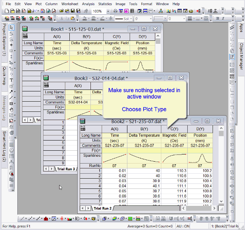The height and width of the screenshot is (230, 245).
Task: Open the Object Manager side panel
Action: [241, 56]
